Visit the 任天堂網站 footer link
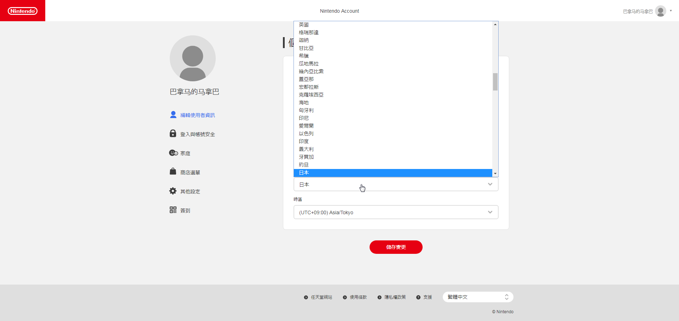 (321, 297)
